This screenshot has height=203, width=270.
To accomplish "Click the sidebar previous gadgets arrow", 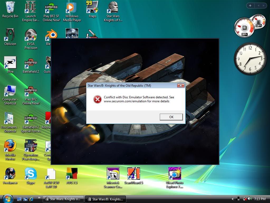I will pos(258,6).
